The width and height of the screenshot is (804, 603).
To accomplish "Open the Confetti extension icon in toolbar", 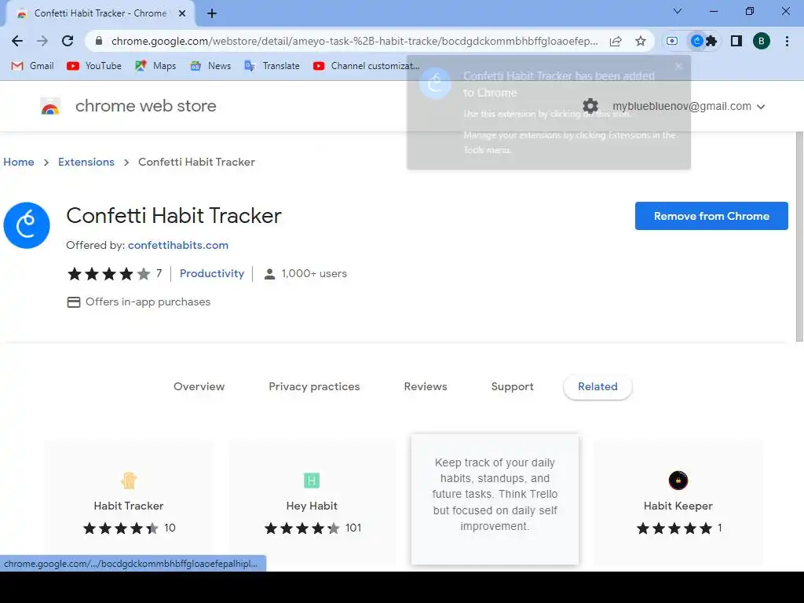I will 697,41.
